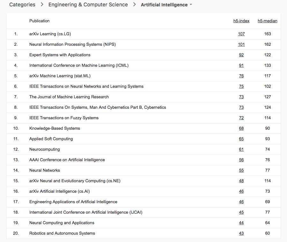This screenshot has height=242, width=287.
Task: Open h5-index 107 for arXiv Learning
Action: point(241,34)
